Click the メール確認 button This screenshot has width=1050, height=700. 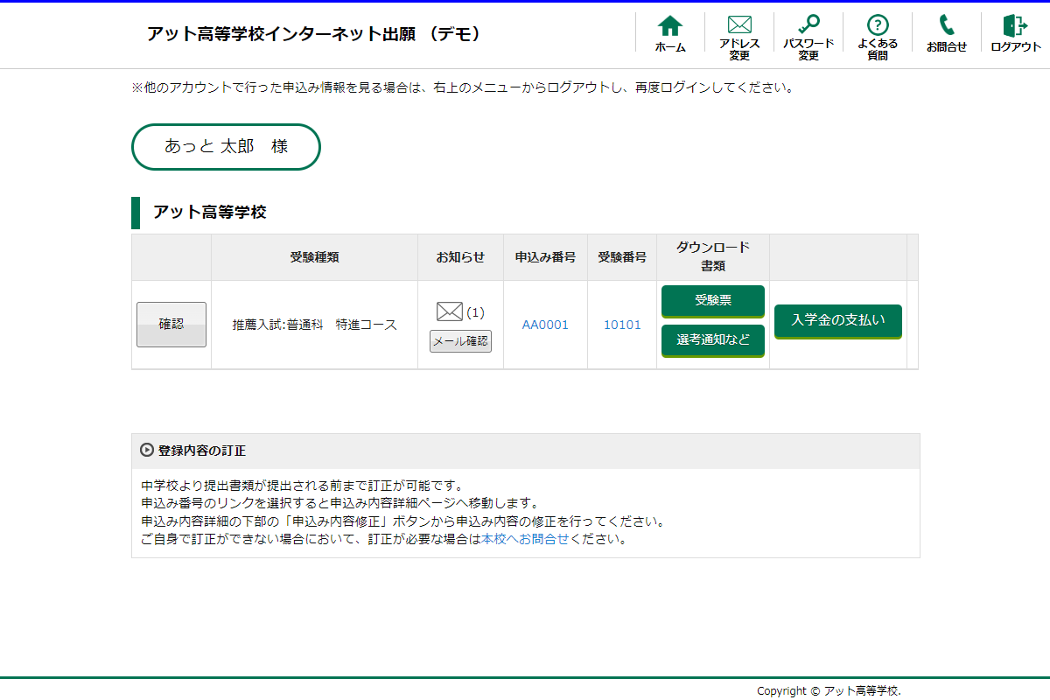460,341
